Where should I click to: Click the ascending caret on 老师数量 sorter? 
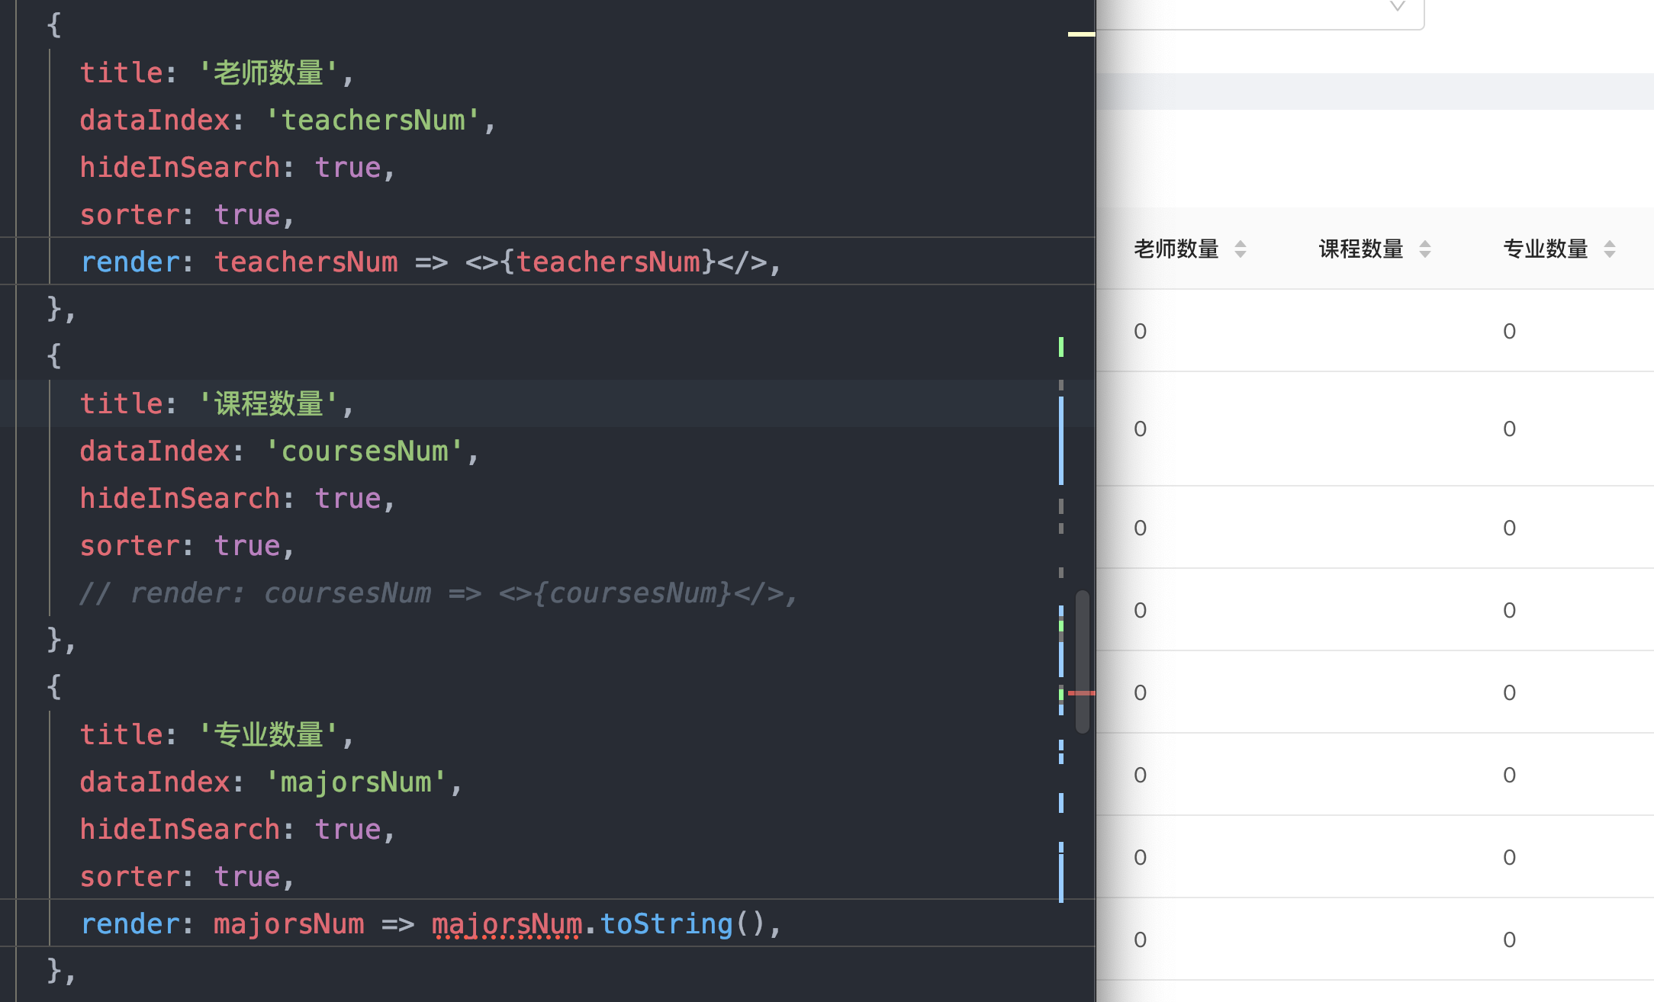click(x=1241, y=243)
